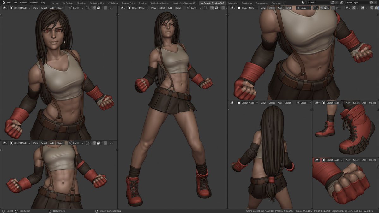Click shading falloff curve icon in face close-up viewport

(110, 8)
